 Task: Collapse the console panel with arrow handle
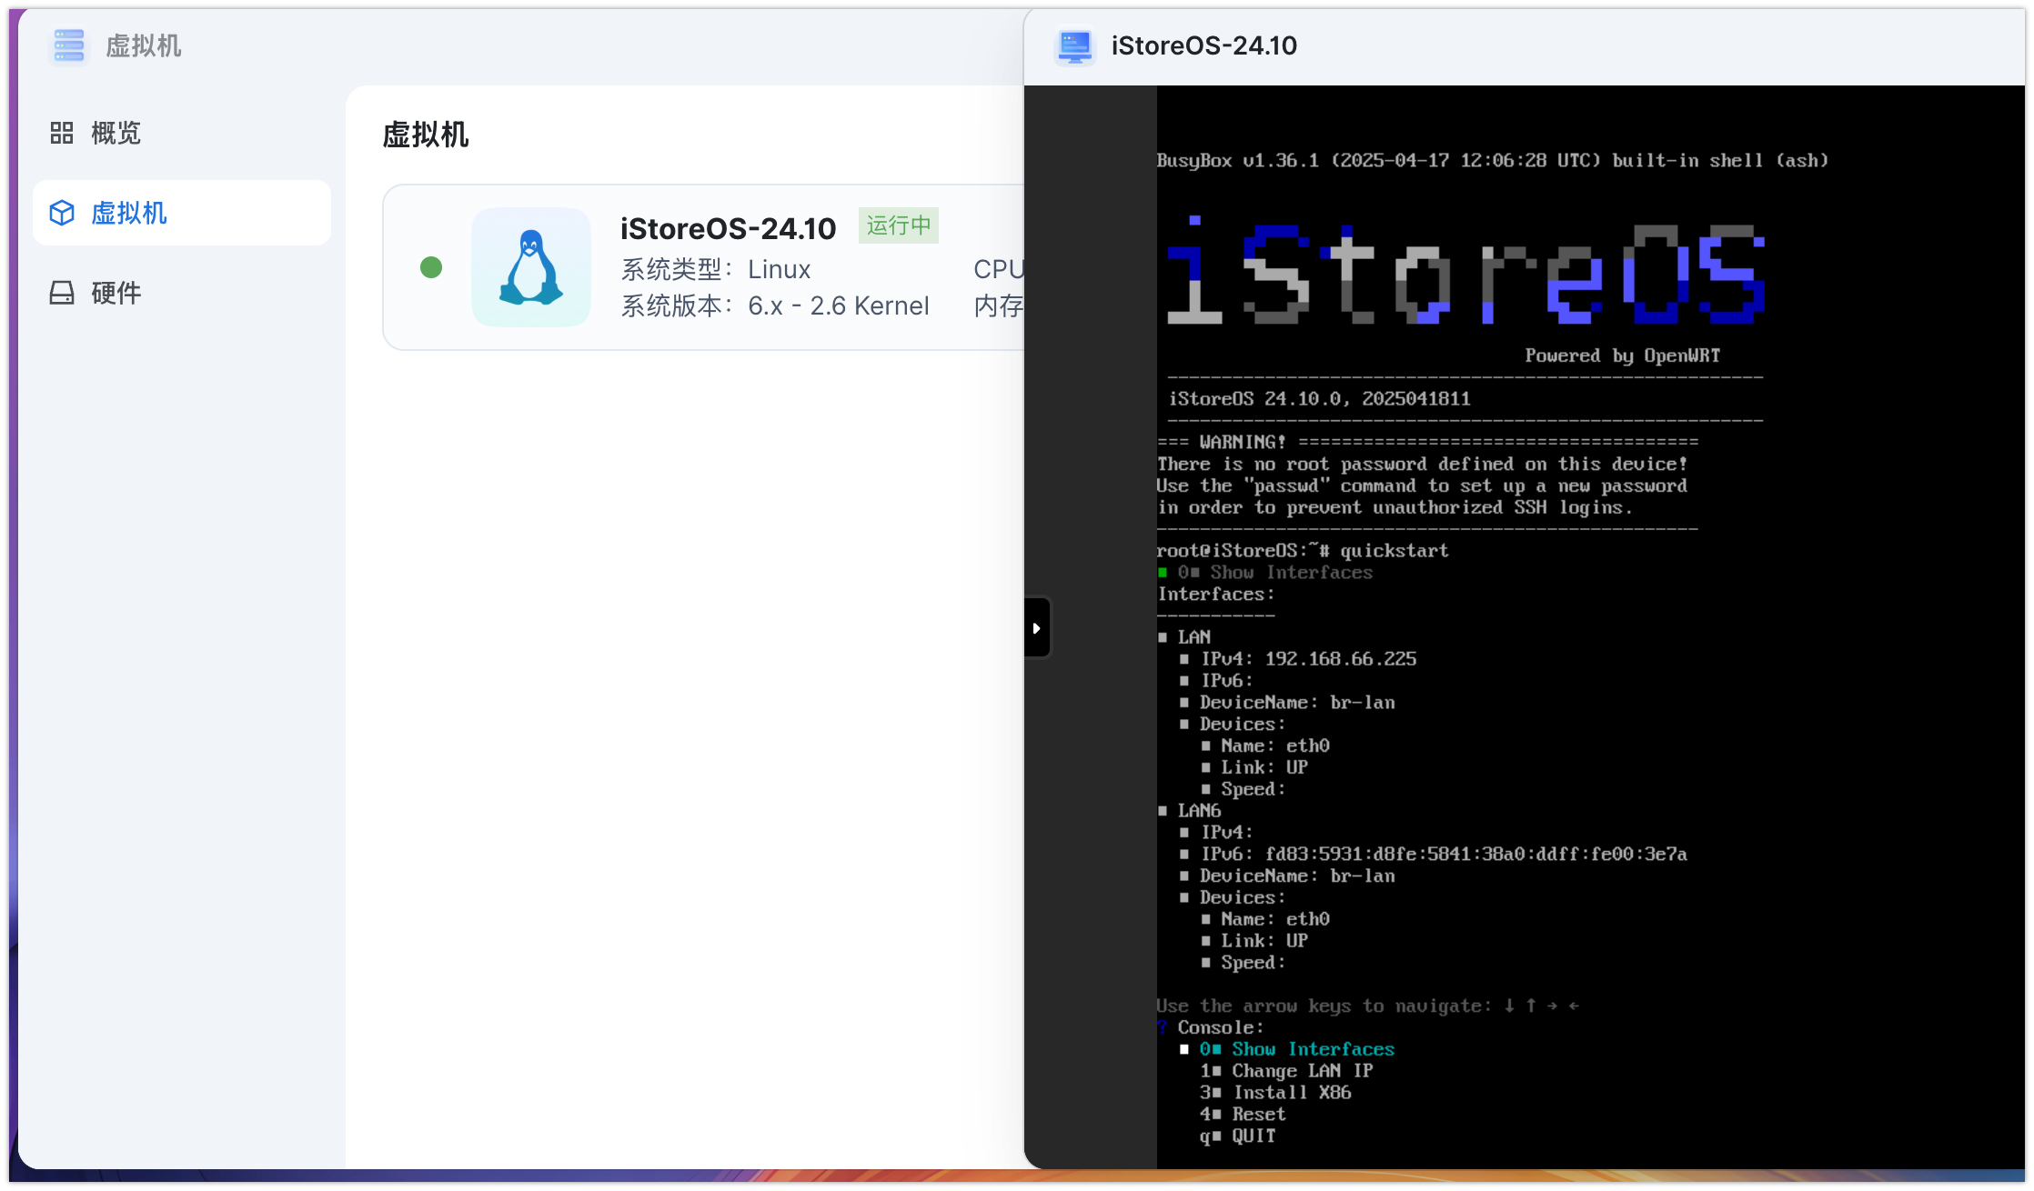(x=1037, y=628)
